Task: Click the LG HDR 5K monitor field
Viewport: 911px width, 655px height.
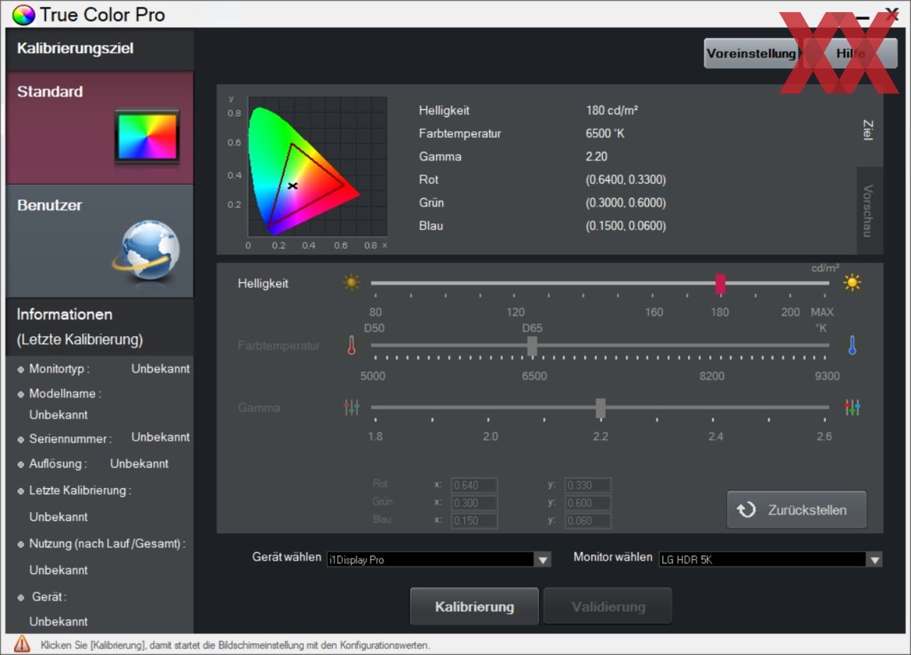Action: click(762, 560)
